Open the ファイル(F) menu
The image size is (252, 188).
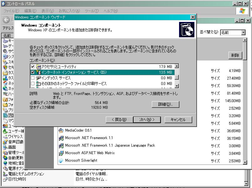(11, 11)
